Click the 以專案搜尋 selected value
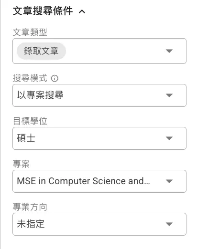197x249 pixels. point(40,95)
